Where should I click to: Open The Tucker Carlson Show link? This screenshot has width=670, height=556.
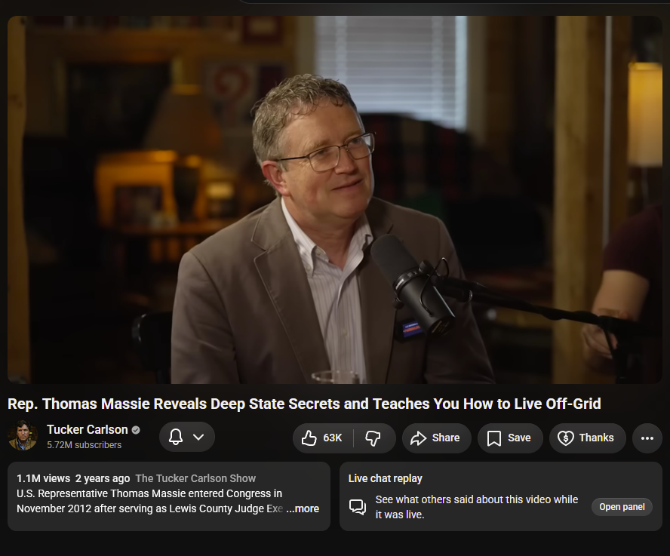[195, 478]
